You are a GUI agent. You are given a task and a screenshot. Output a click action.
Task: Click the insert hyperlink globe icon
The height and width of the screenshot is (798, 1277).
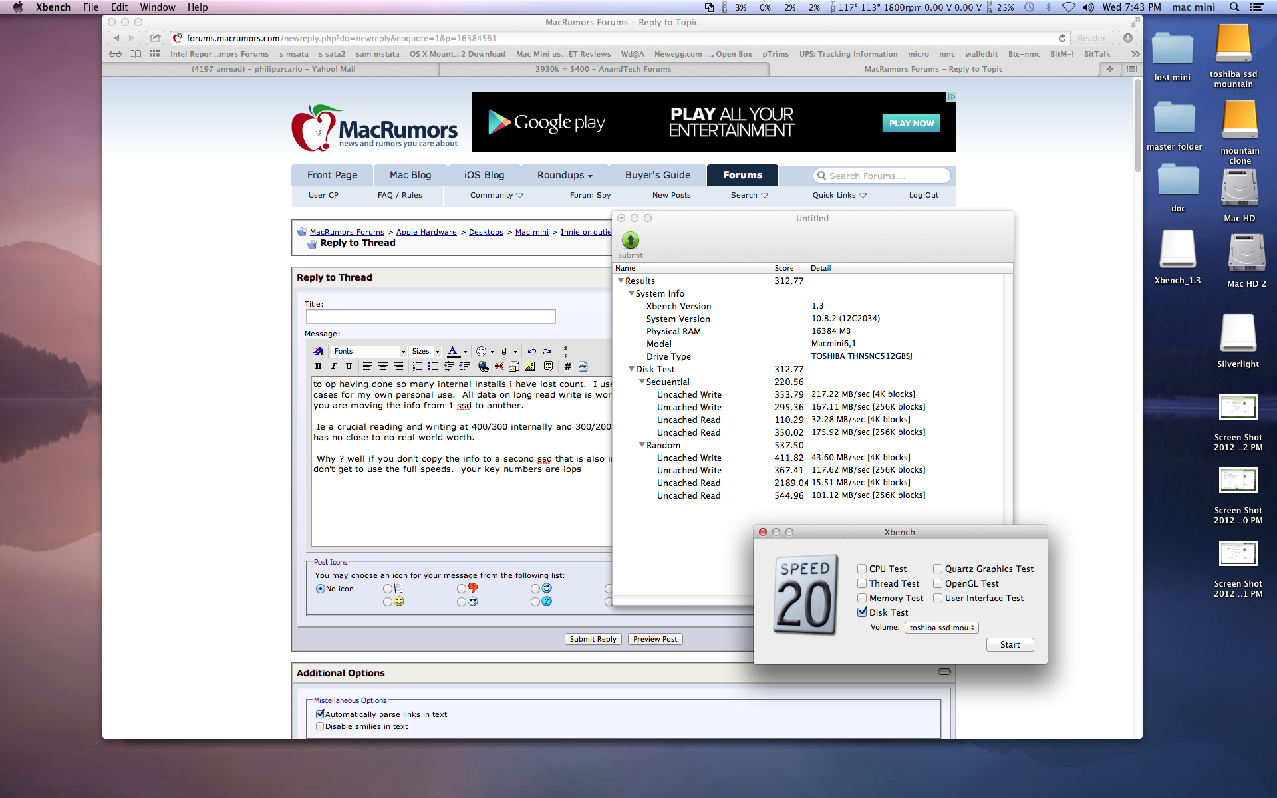pyautogui.click(x=484, y=366)
